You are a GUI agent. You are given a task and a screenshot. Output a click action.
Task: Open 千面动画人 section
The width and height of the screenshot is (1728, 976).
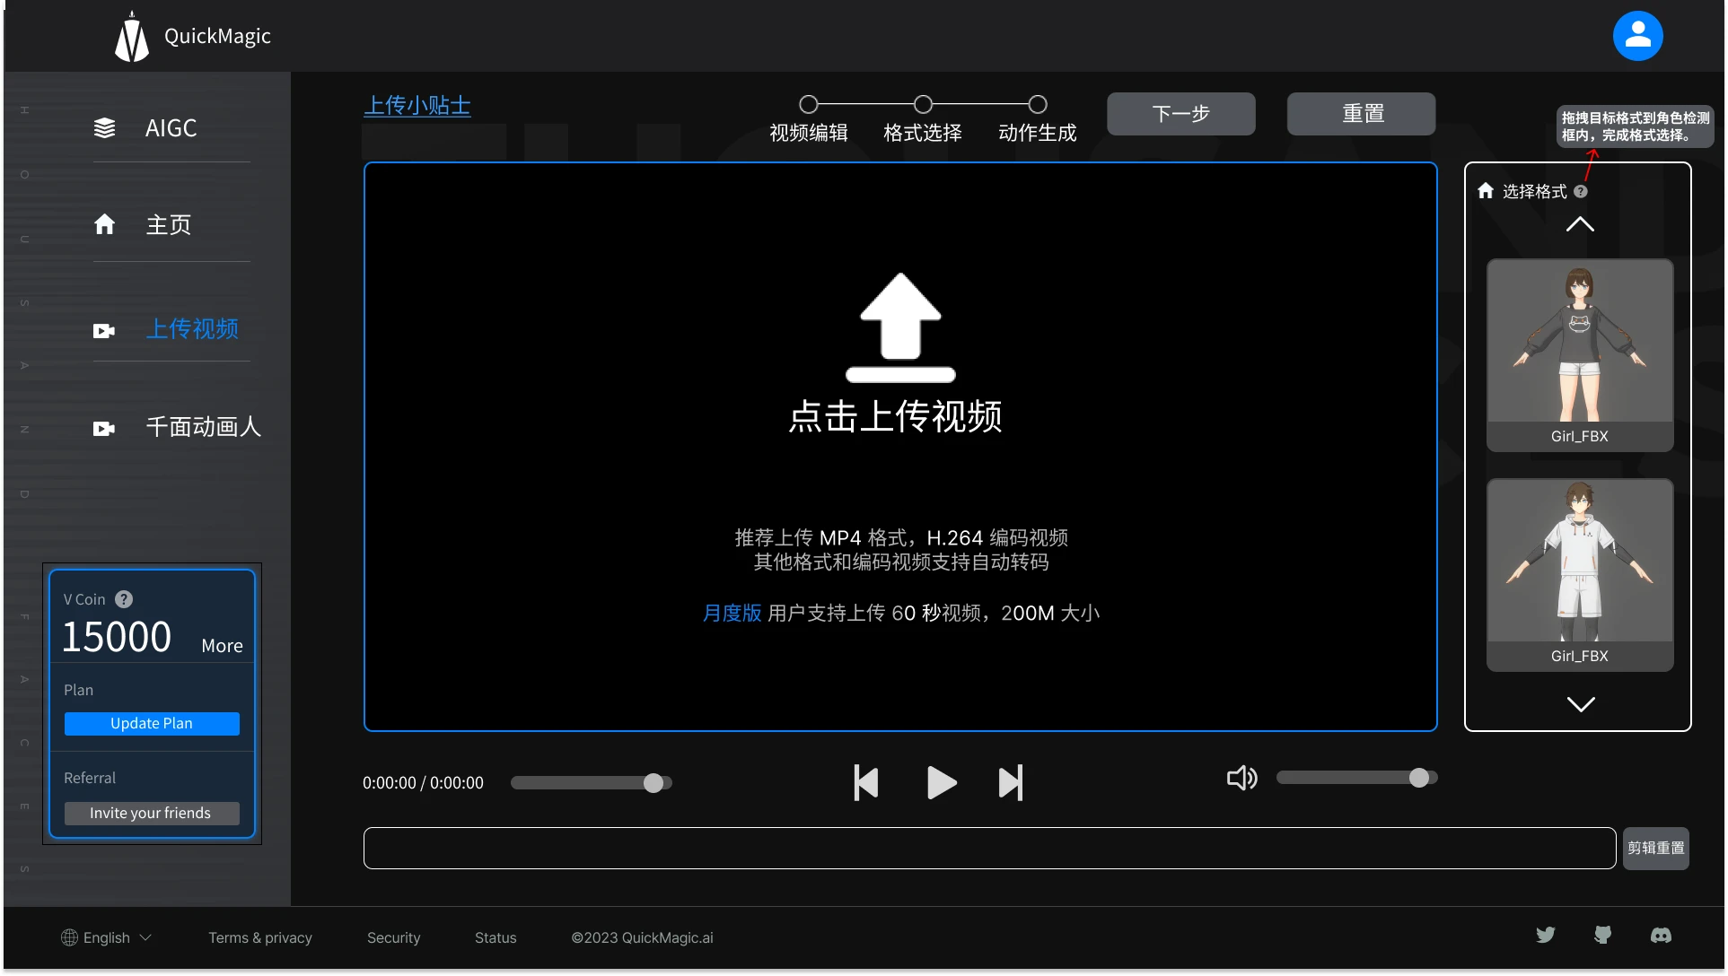(203, 427)
